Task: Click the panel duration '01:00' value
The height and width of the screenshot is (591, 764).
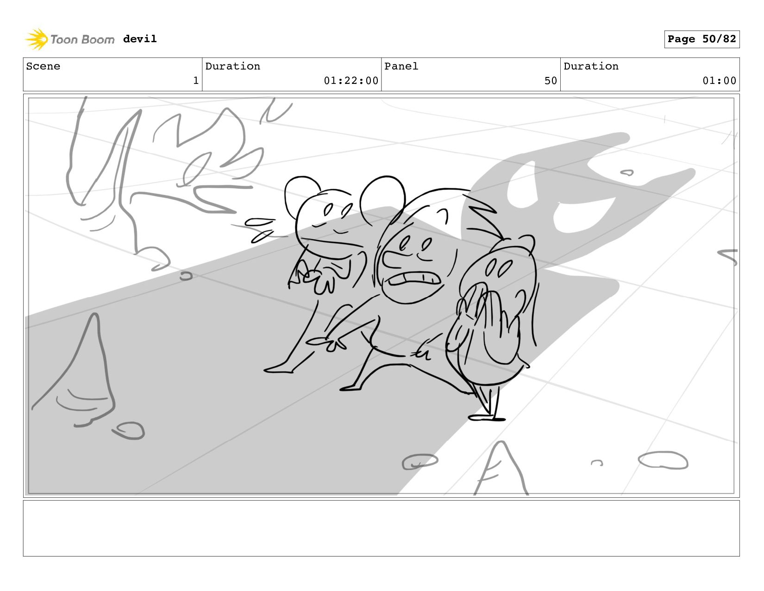Action: 719,81
